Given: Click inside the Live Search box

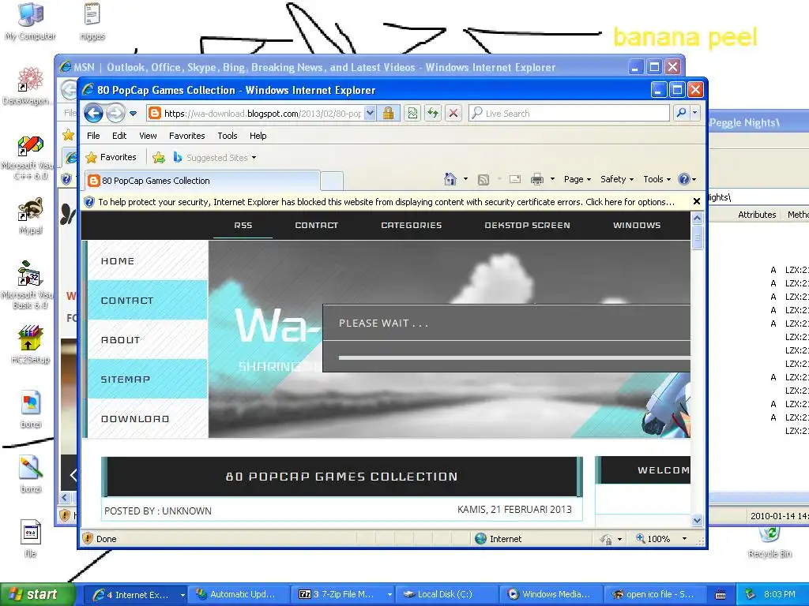Looking at the screenshot, I should tap(569, 114).
